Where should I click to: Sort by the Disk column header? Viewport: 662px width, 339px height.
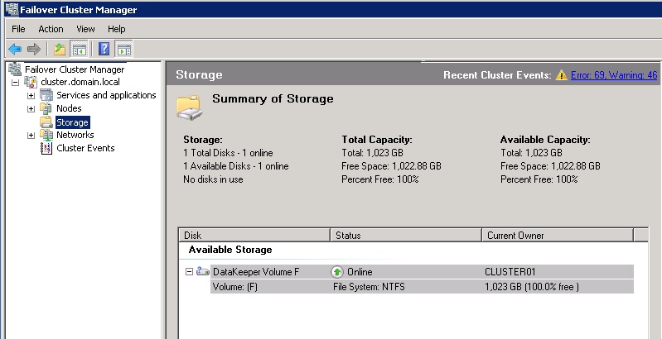tap(254, 236)
